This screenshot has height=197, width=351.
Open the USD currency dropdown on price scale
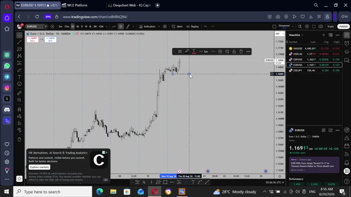point(279,34)
